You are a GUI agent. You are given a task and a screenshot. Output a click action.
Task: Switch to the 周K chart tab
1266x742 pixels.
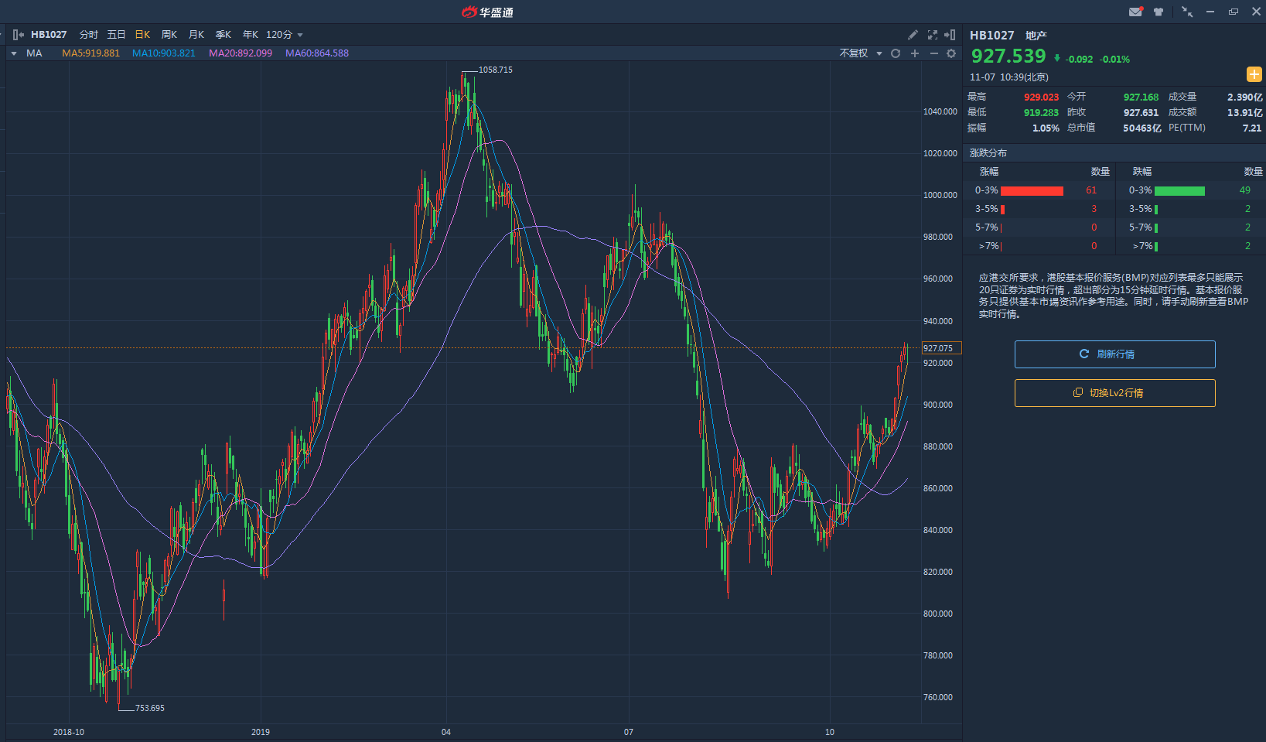point(169,35)
